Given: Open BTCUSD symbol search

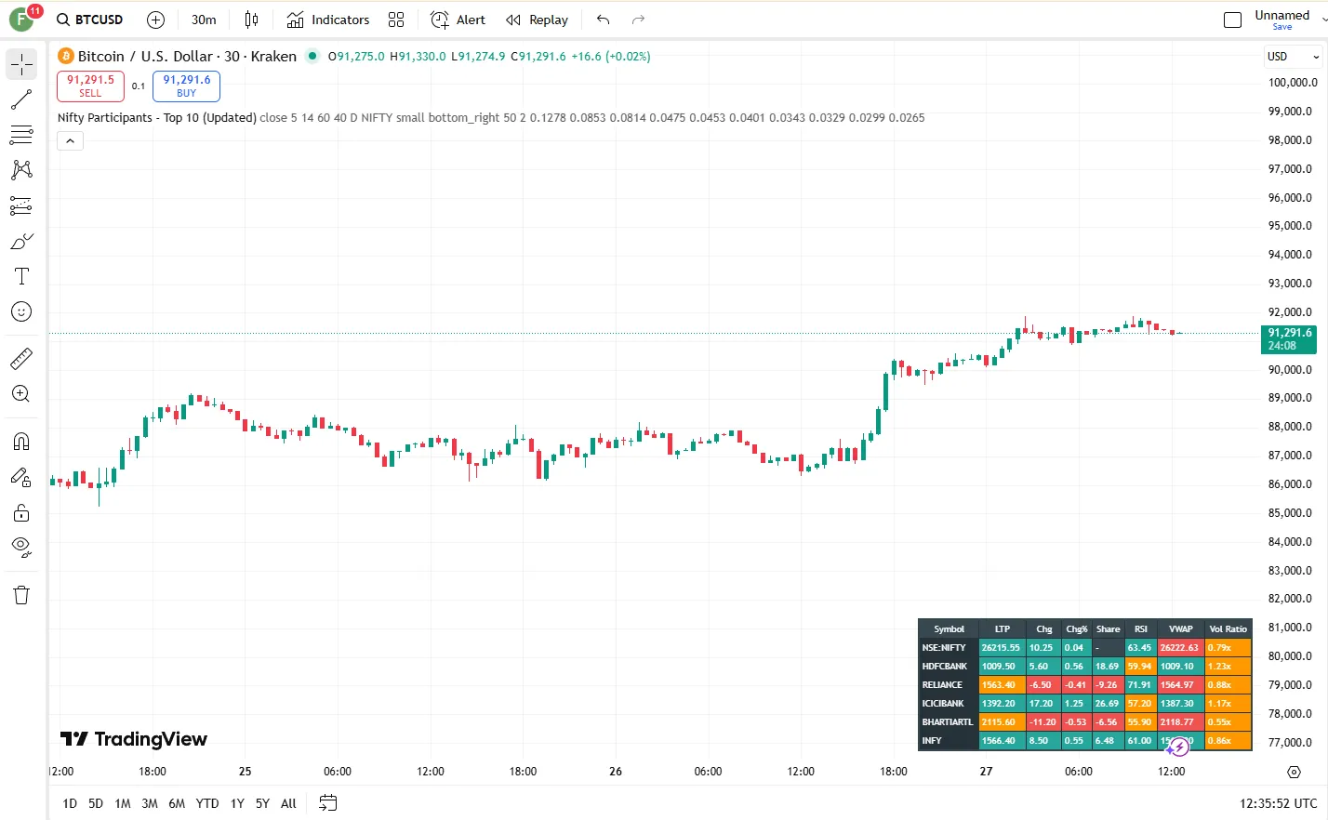Looking at the screenshot, I should click(90, 20).
